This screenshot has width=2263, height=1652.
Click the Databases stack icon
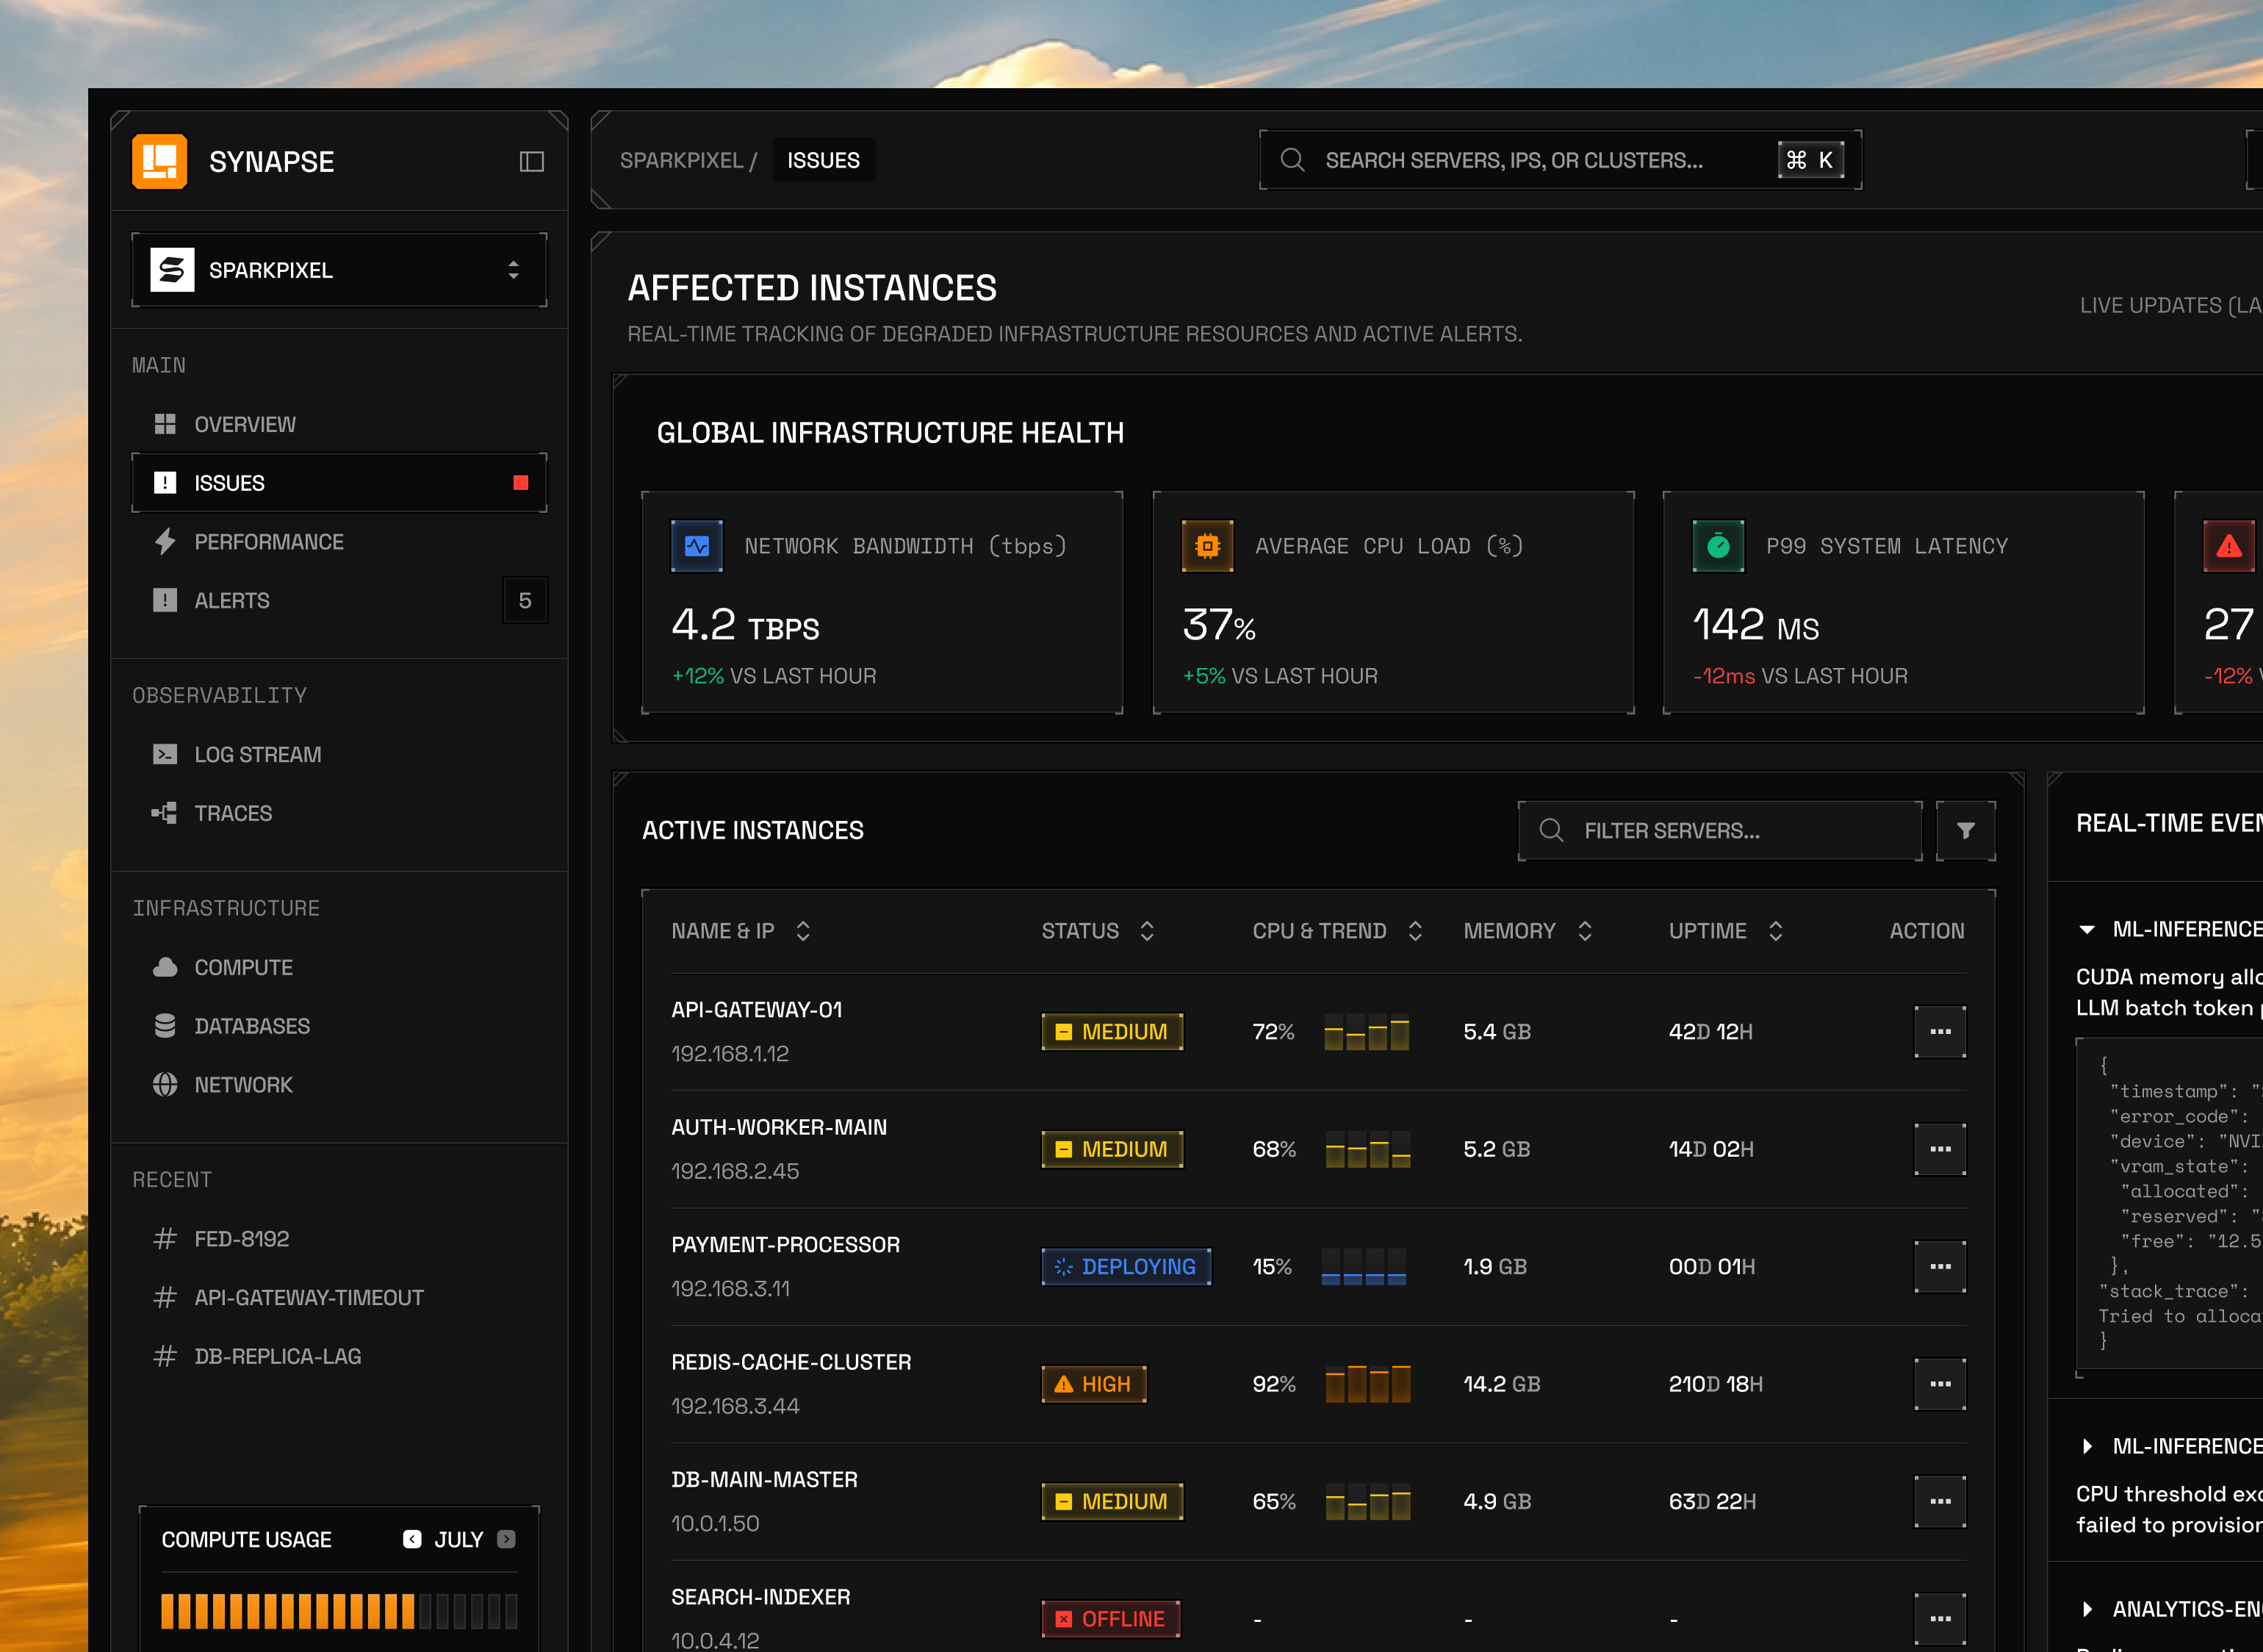(x=165, y=1026)
